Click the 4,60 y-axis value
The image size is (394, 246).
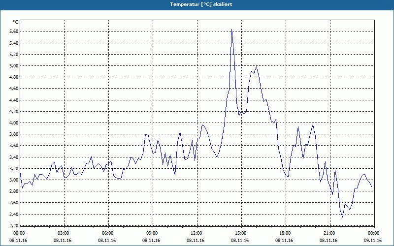tap(14, 89)
